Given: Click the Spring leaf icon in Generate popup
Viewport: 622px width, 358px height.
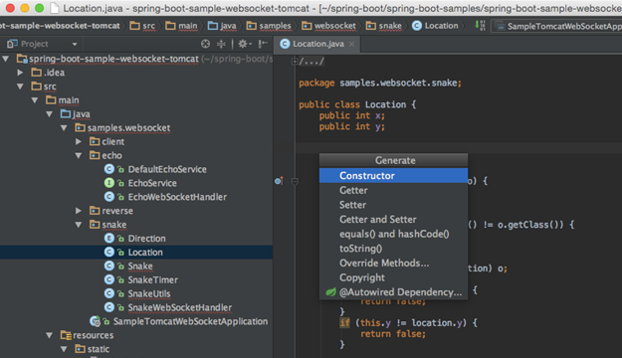Looking at the screenshot, I should click(x=330, y=292).
